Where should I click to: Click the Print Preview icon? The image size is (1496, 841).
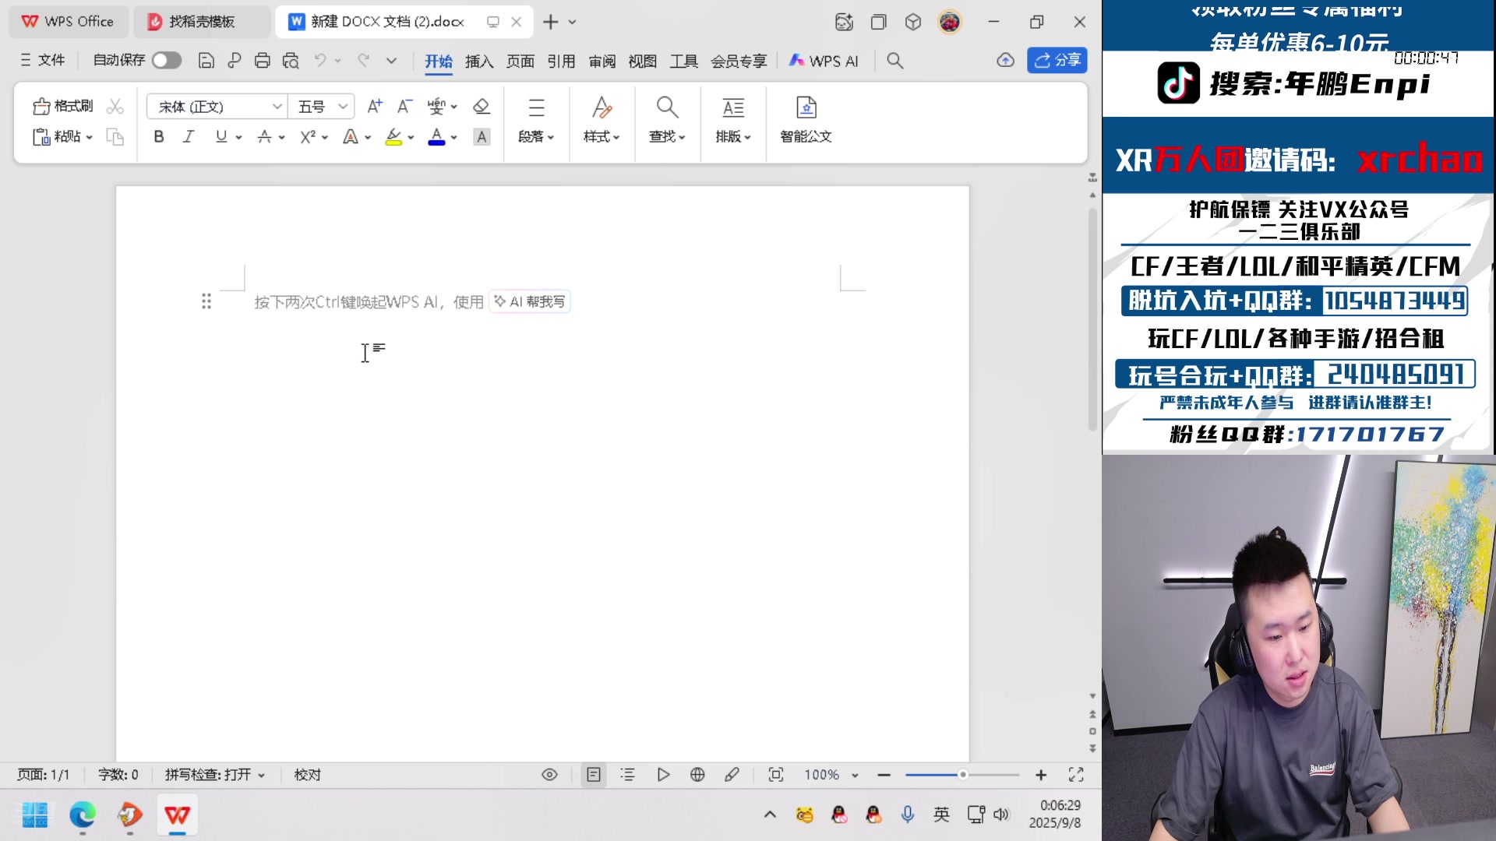click(x=291, y=61)
